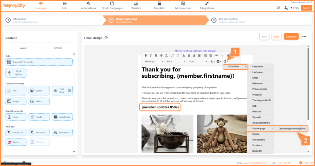Center-align the selected text
Viewport: 315px width, 166px height.
coord(189,55)
